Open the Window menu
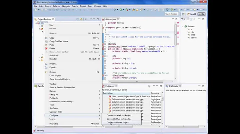 [x=97, y=6]
